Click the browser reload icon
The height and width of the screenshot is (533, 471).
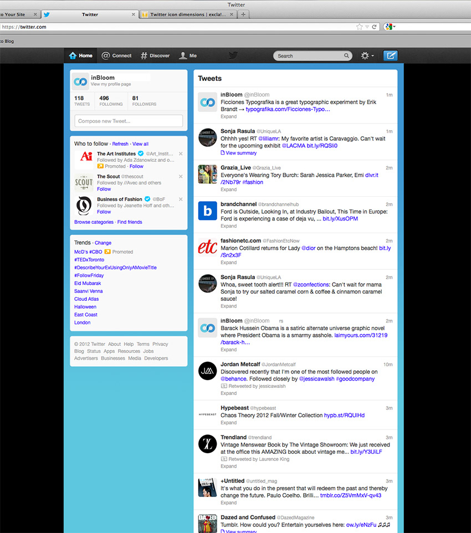pyautogui.click(x=374, y=27)
